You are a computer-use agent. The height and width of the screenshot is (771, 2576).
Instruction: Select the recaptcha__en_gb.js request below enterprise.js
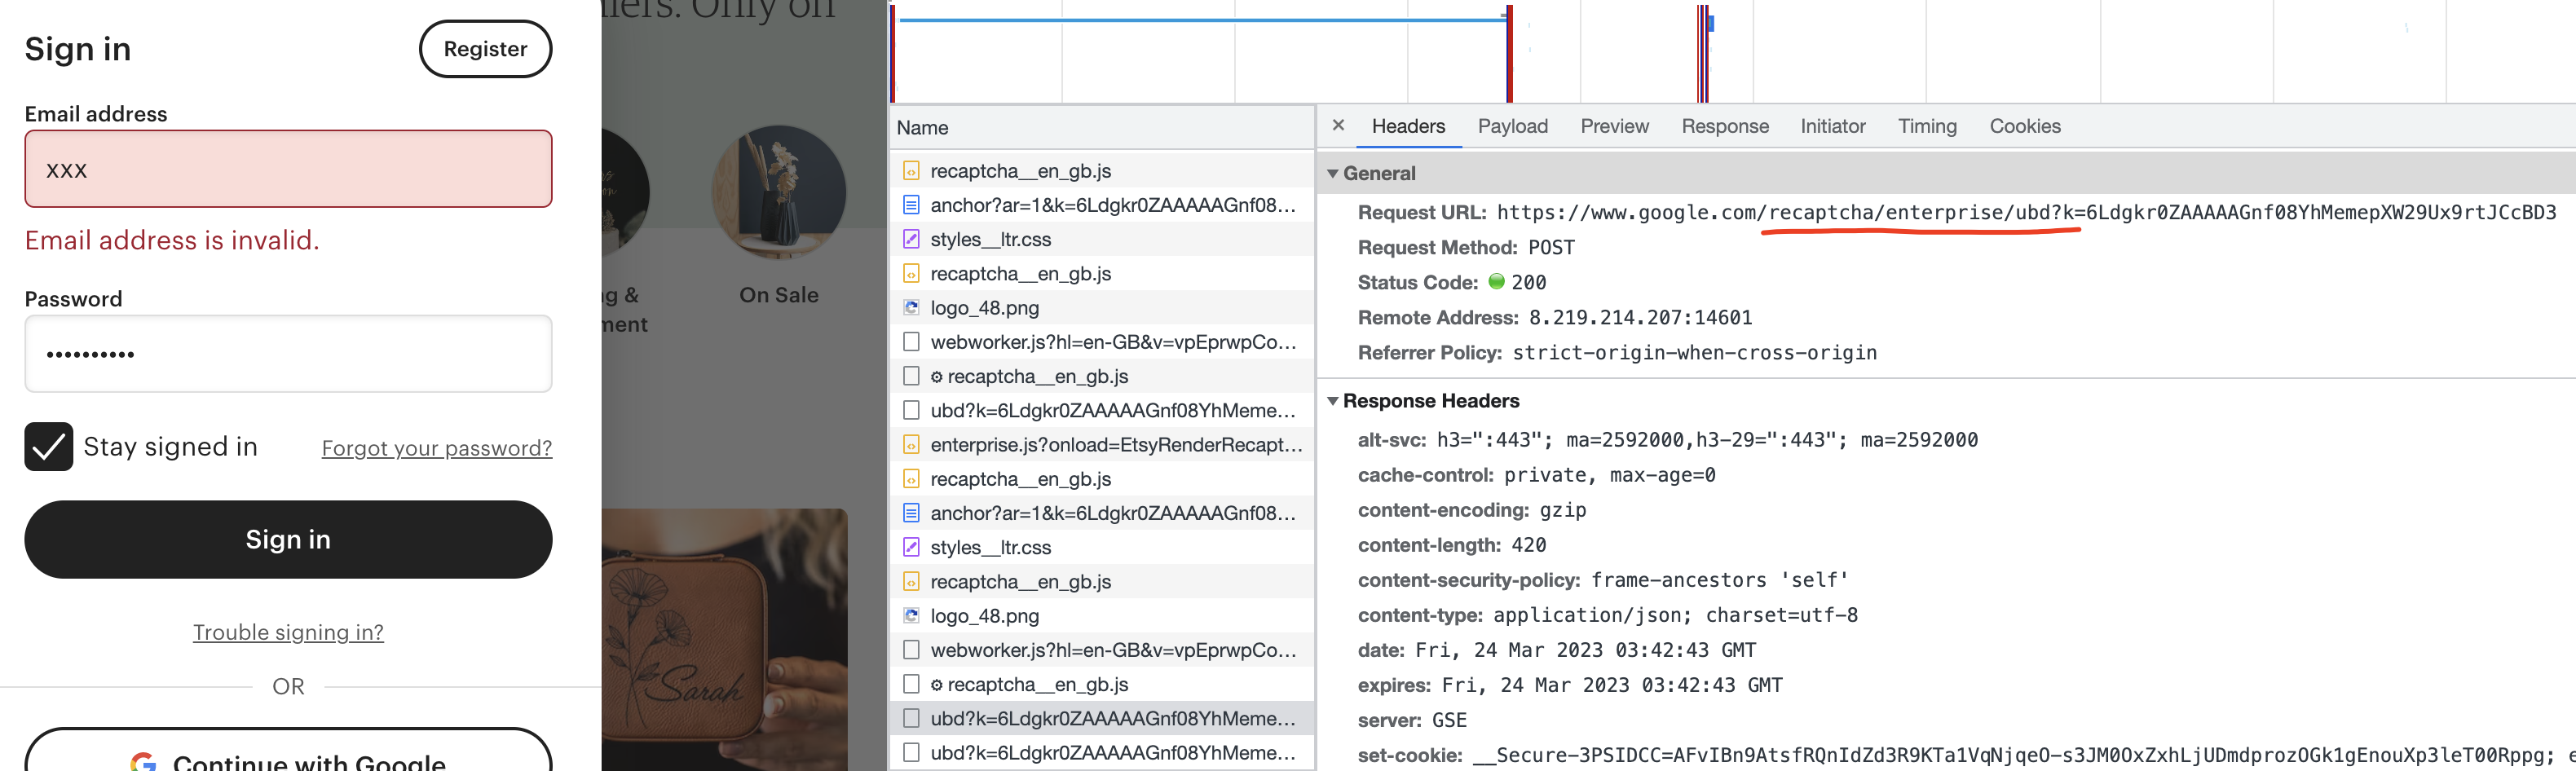pos(1102,479)
